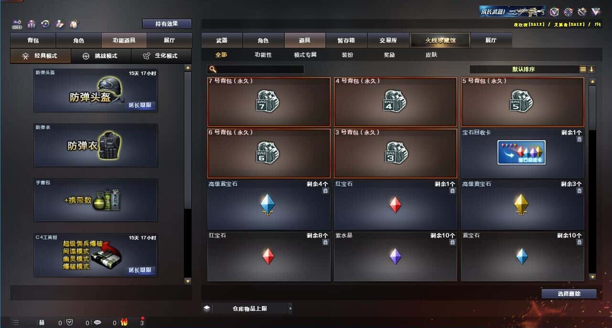Click the circular replay arrow icon
This screenshot has height=328, width=612.
(x=46, y=23)
